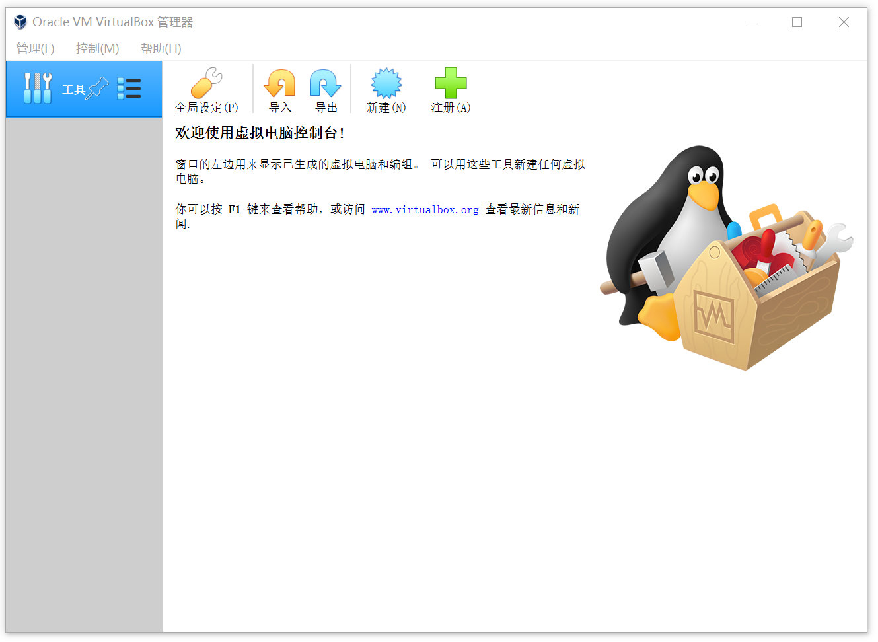878x642 pixels.
Task: Click the 全局设定(P) text label
Action: tap(207, 106)
